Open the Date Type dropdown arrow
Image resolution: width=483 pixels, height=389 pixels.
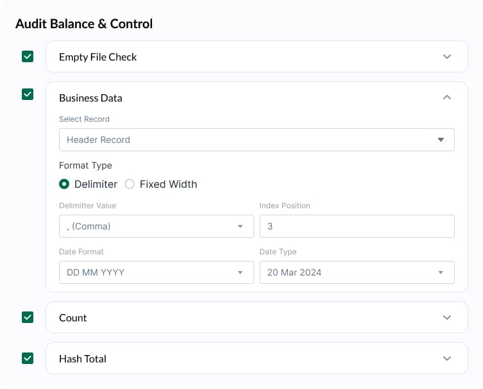[x=441, y=272]
